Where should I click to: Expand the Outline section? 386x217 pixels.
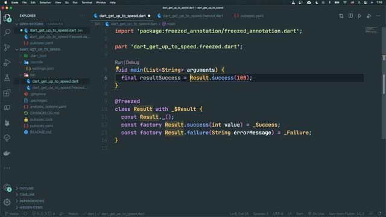(x=27, y=188)
